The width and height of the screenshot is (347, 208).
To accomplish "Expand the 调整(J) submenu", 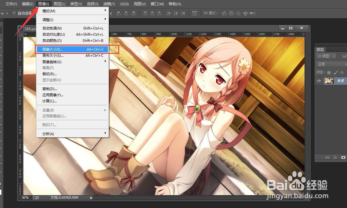I will click(x=73, y=20).
